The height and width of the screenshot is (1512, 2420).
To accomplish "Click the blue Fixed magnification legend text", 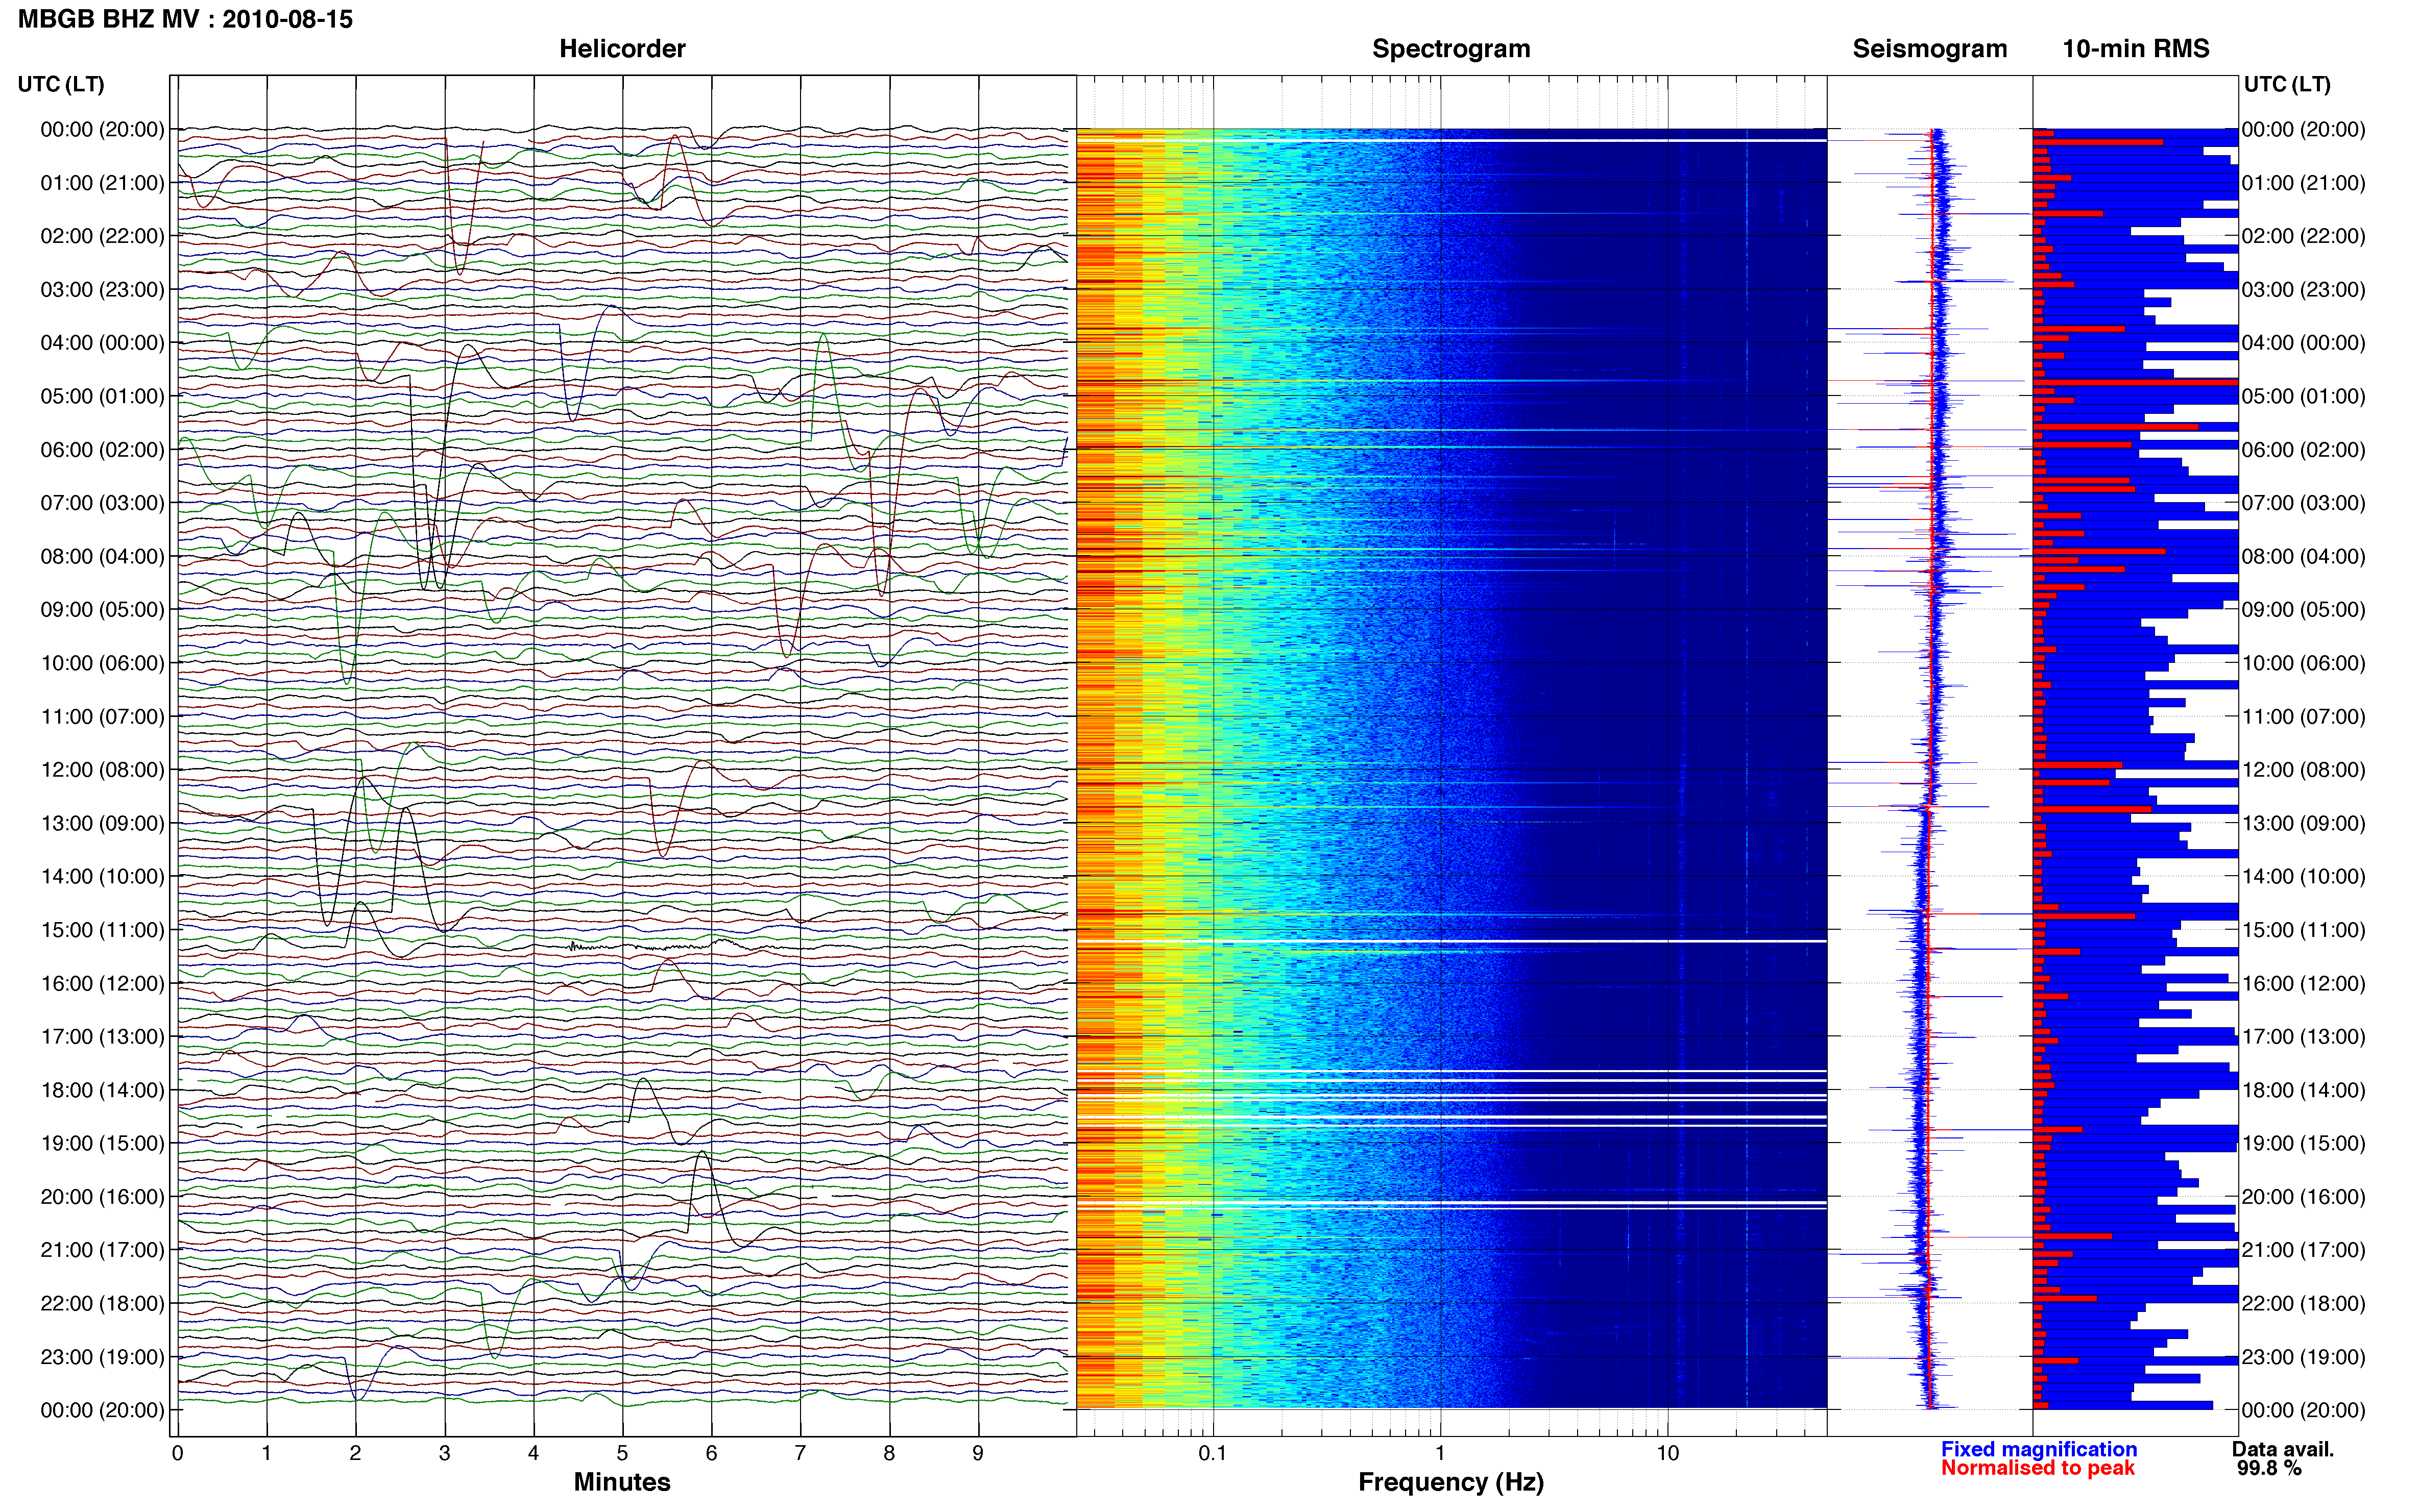I will pos(2039,1449).
